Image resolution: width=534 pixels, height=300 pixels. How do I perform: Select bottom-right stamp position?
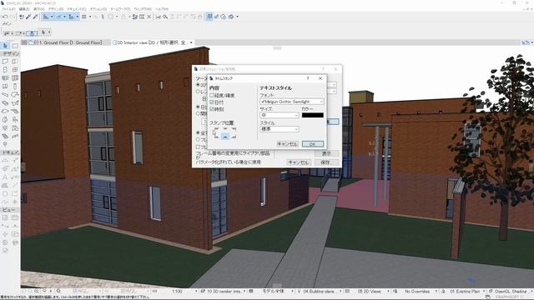click(x=234, y=137)
